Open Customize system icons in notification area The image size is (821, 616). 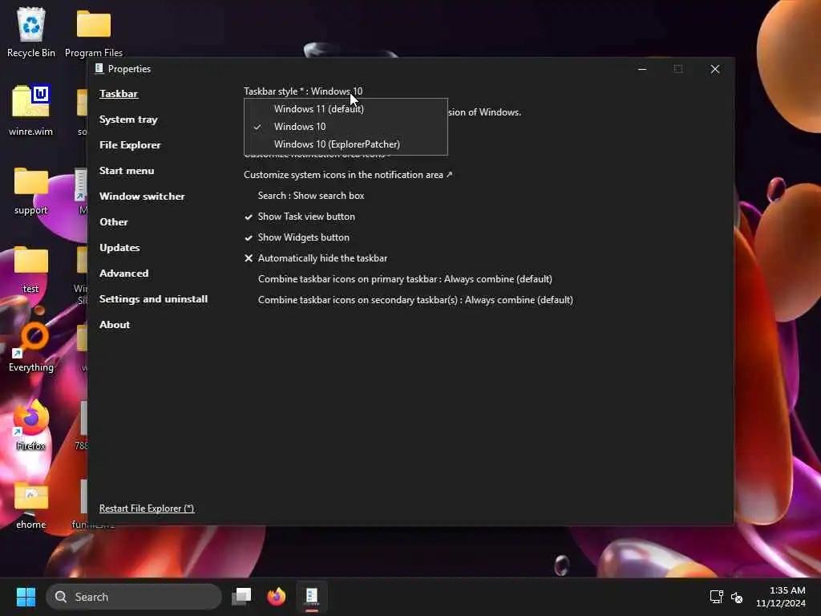[348, 175]
